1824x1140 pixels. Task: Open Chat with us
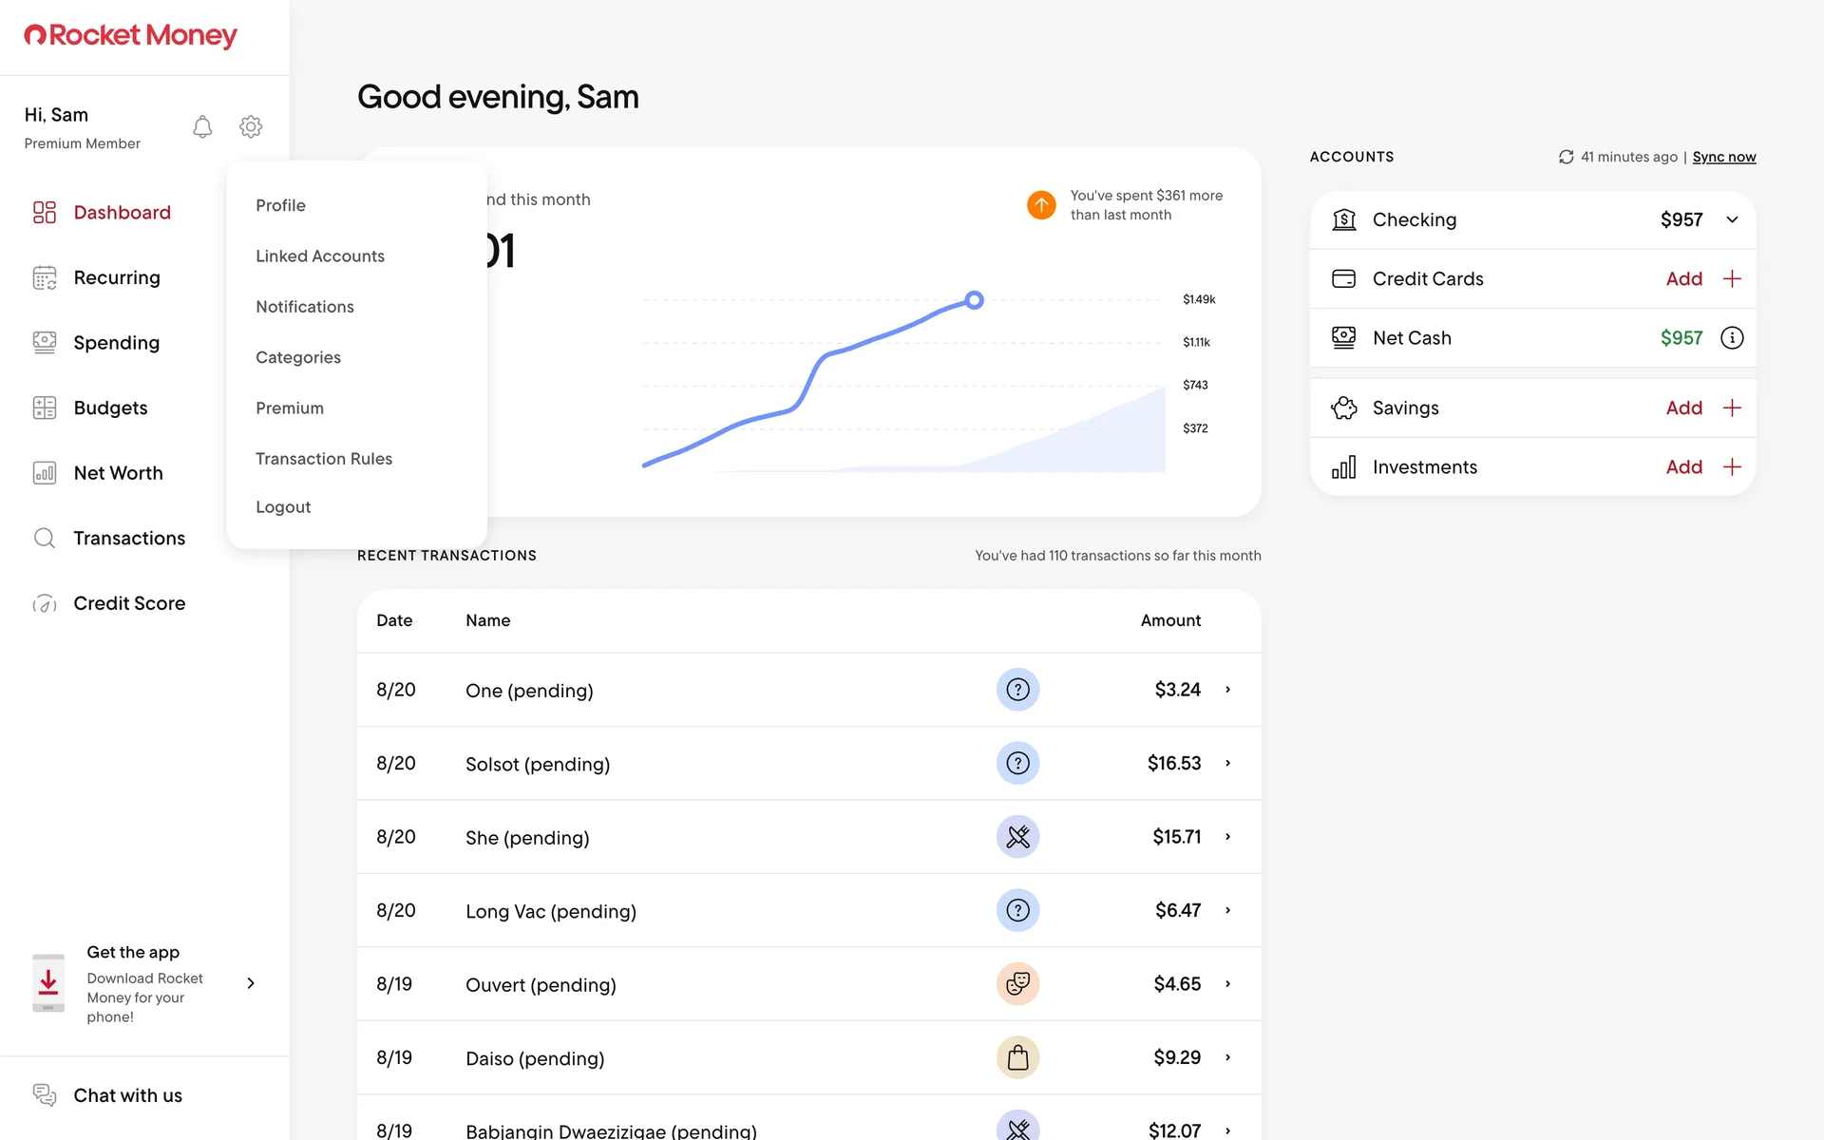point(127,1095)
